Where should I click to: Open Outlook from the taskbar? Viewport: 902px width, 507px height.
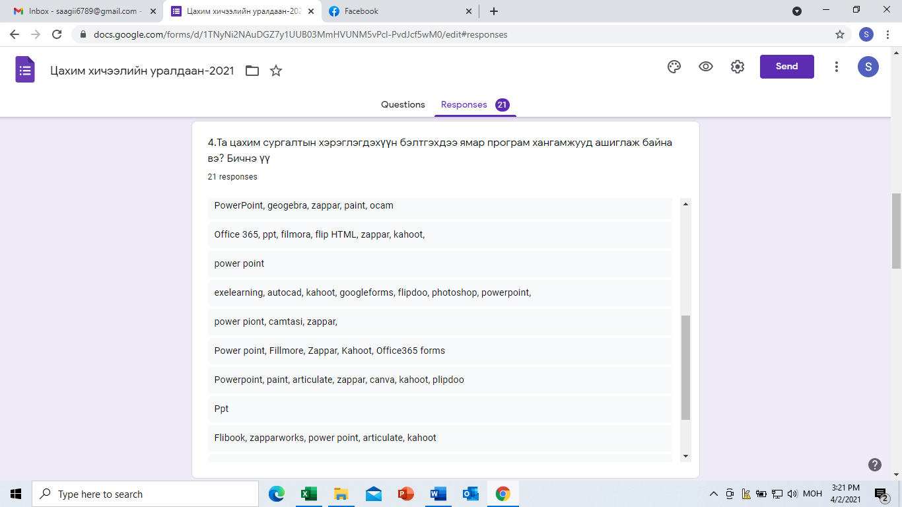470,494
